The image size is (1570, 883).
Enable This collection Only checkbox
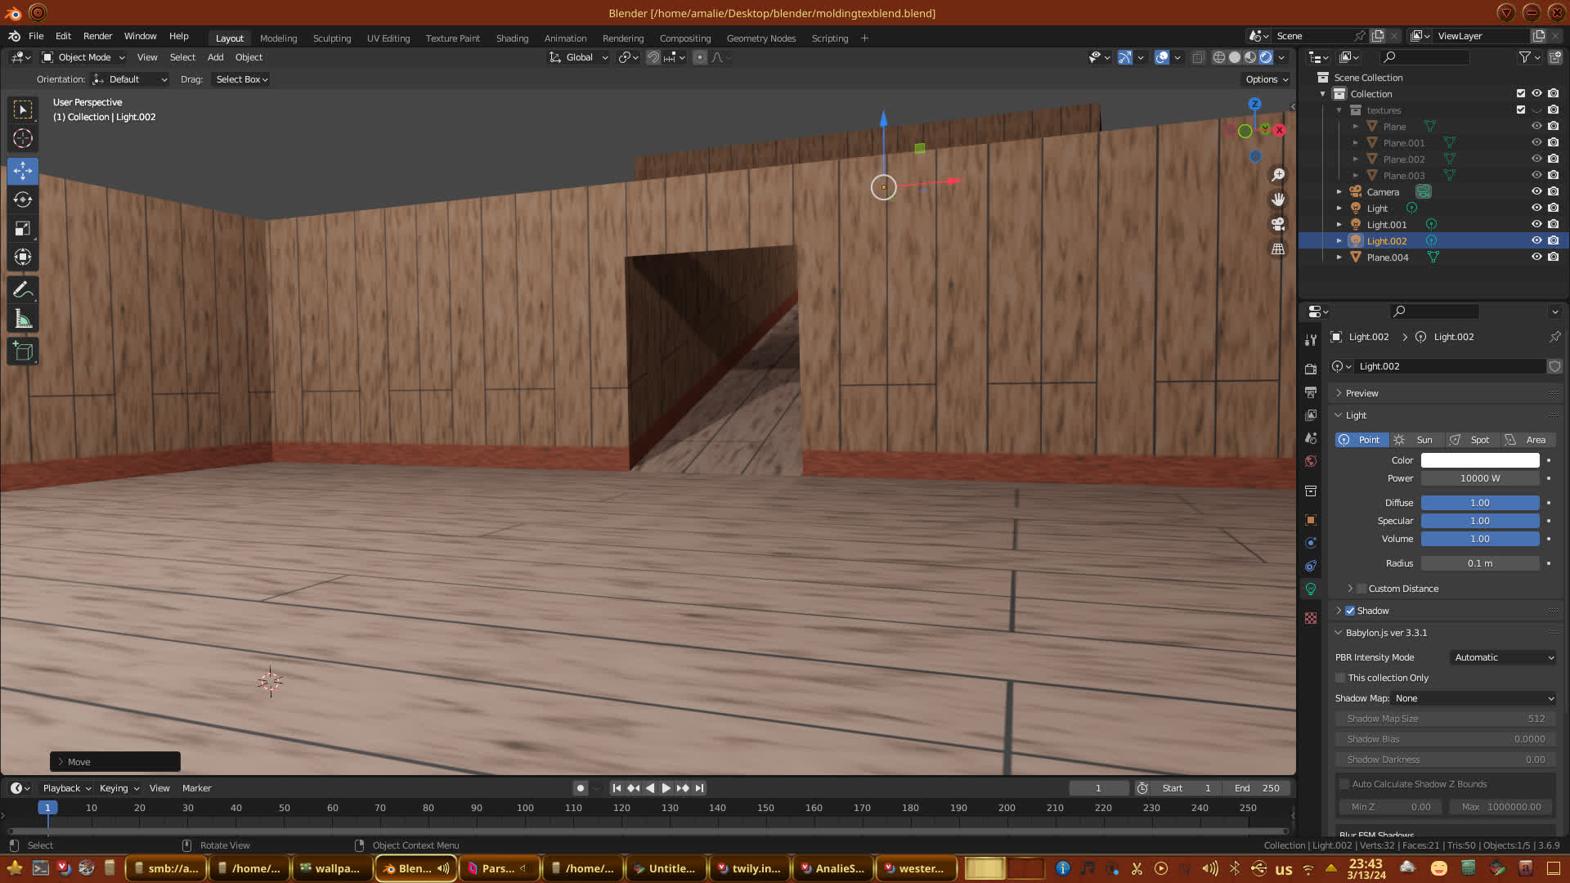[1340, 678]
